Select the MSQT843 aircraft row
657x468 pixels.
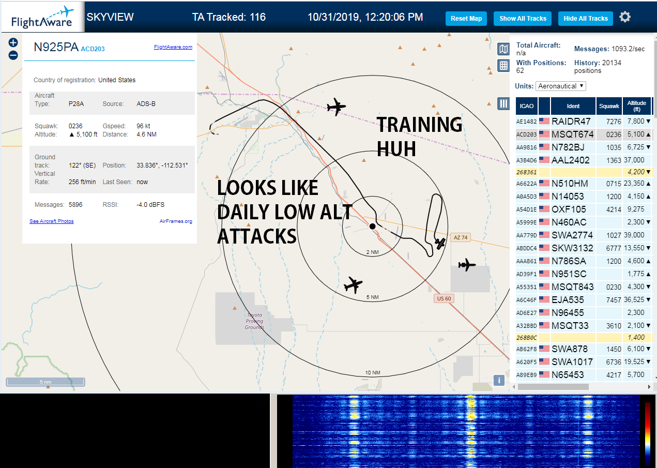[584, 286]
